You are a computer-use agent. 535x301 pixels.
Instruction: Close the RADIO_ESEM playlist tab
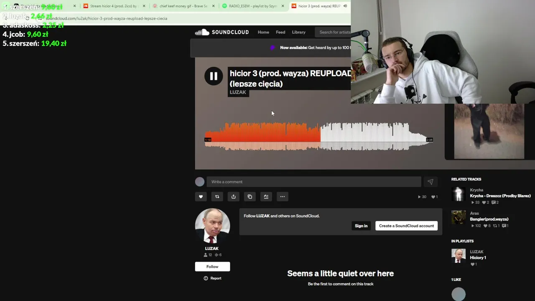click(x=283, y=6)
